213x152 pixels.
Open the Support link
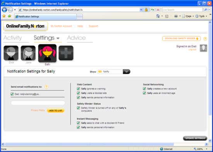point(93,26)
